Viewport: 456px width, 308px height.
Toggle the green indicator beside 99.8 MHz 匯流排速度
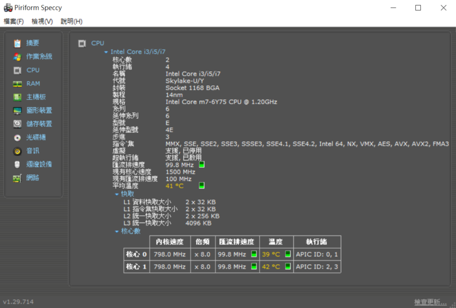click(202, 165)
